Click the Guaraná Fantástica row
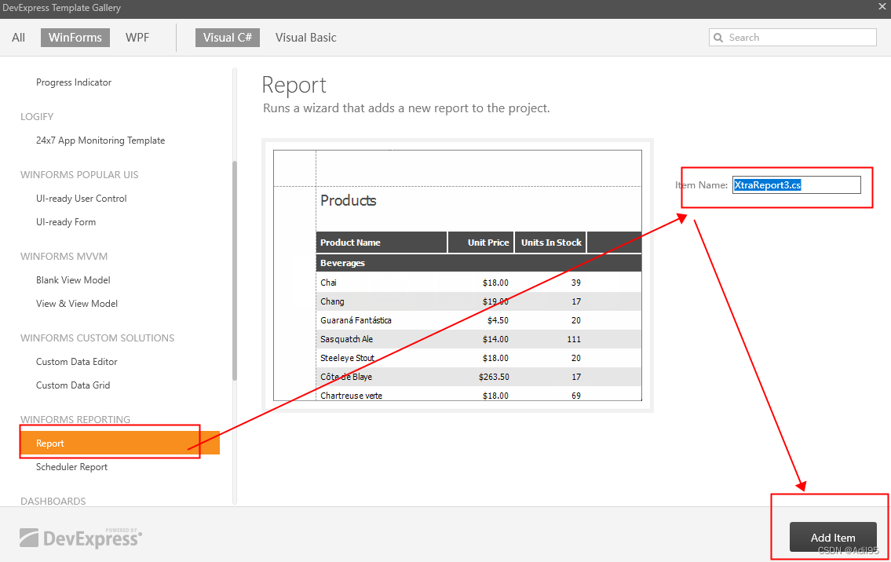Viewport: 891px width, 562px height. (x=478, y=320)
